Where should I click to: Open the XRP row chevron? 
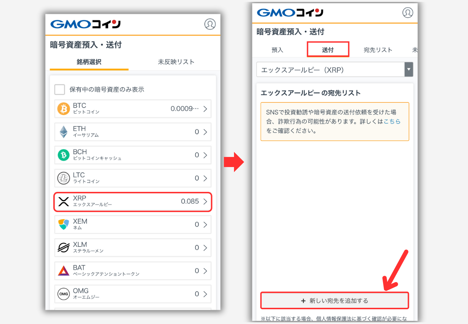point(205,201)
